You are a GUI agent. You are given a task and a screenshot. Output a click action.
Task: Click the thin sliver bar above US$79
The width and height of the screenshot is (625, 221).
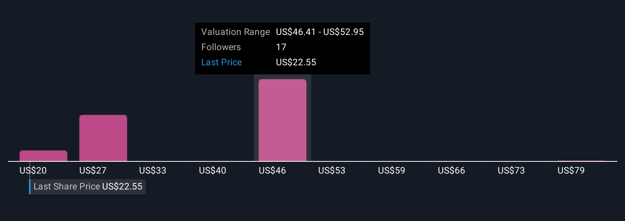(x=581, y=161)
